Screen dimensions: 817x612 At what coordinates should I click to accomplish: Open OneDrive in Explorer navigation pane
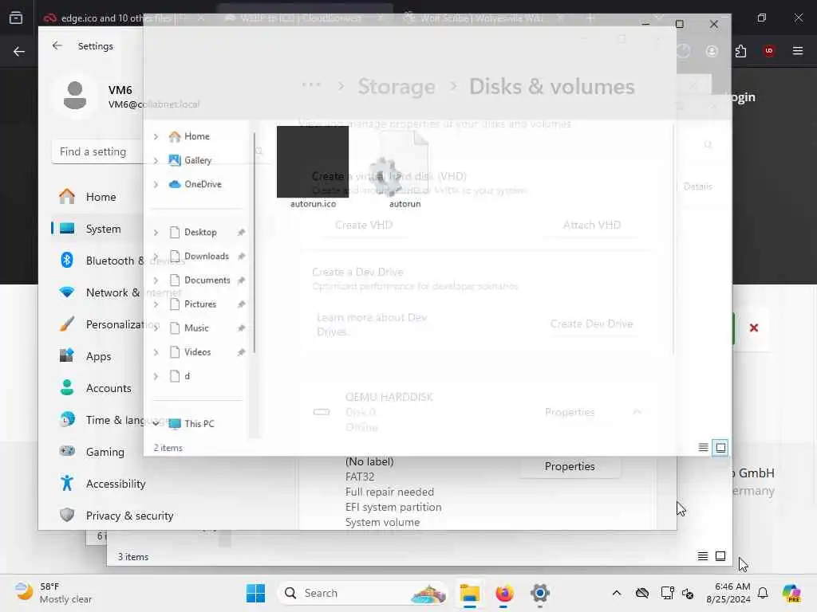pyautogui.click(x=195, y=184)
